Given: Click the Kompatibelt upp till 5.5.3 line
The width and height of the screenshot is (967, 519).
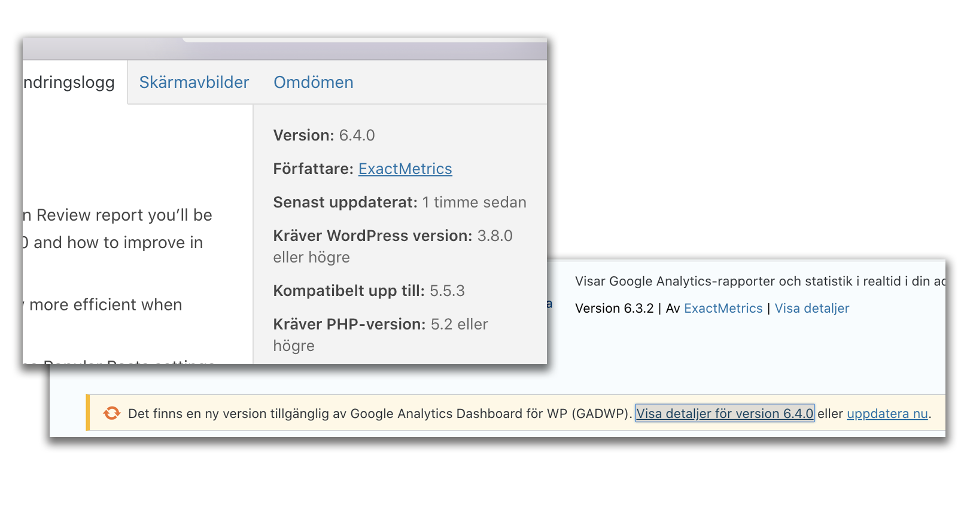Looking at the screenshot, I should tap(369, 291).
